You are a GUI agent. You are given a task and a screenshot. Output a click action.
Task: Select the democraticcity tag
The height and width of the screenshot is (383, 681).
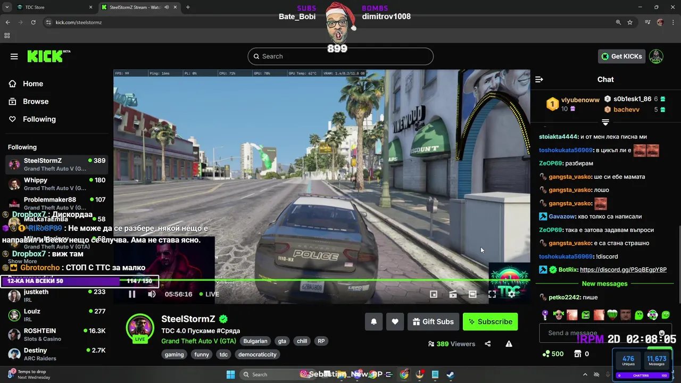coord(258,354)
